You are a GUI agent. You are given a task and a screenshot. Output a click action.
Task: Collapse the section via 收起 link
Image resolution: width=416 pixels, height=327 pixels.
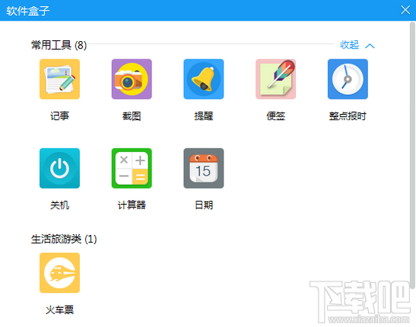(x=349, y=45)
